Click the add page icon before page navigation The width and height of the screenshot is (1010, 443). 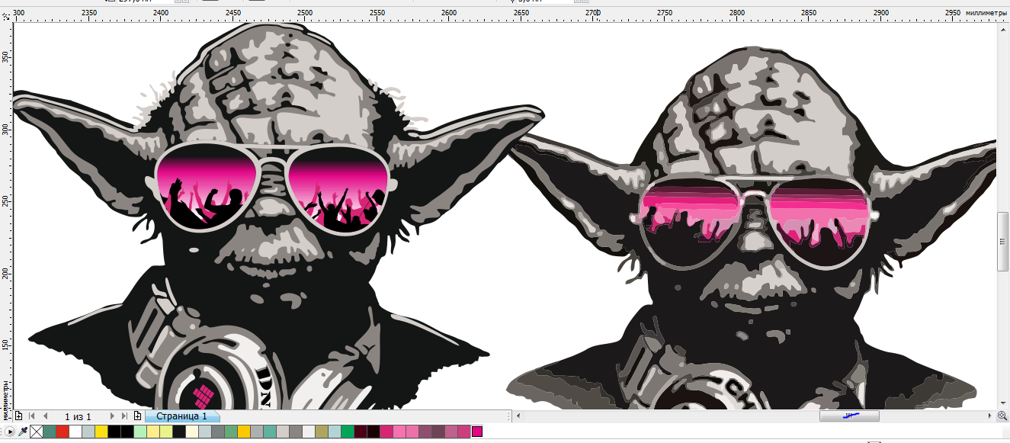(x=18, y=416)
